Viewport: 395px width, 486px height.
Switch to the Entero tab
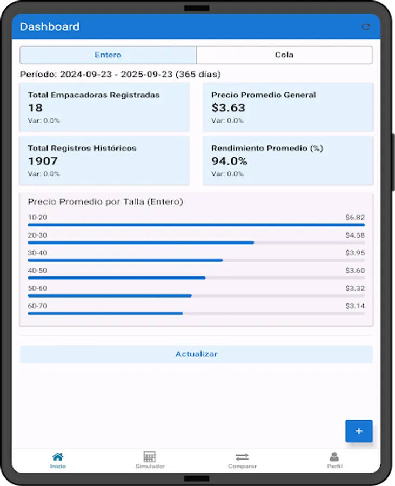tap(108, 55)
